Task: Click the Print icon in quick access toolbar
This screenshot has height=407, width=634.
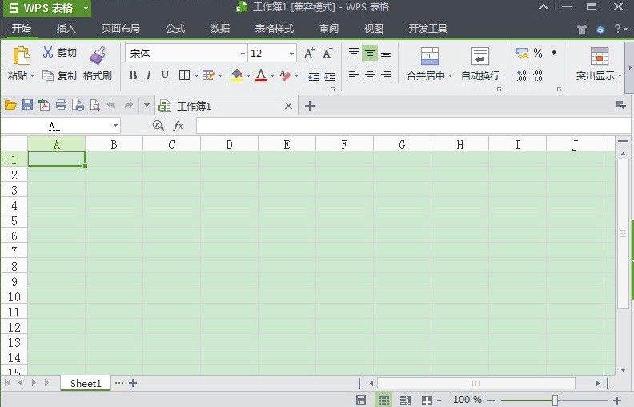Action: [x=61, y=105]
